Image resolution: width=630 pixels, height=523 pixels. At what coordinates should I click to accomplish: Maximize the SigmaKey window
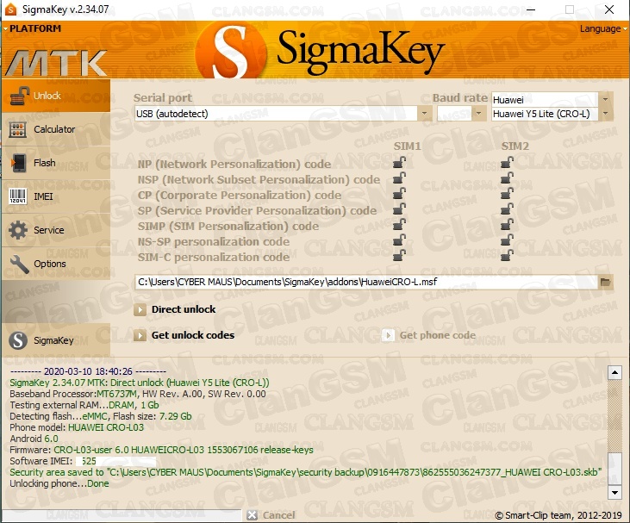(x=570, y=9)
